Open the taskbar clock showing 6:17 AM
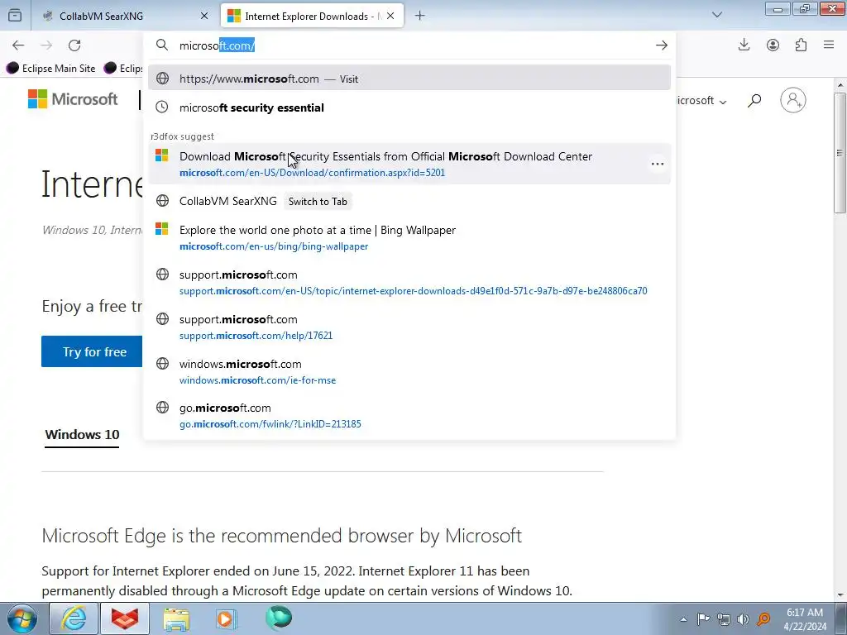Image resolution: width=847 pixels, height=635 pixels. click(x=805, y=619)
